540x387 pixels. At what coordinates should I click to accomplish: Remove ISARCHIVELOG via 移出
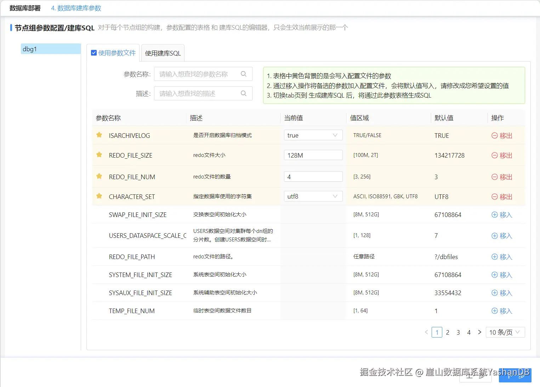point(502,136)
